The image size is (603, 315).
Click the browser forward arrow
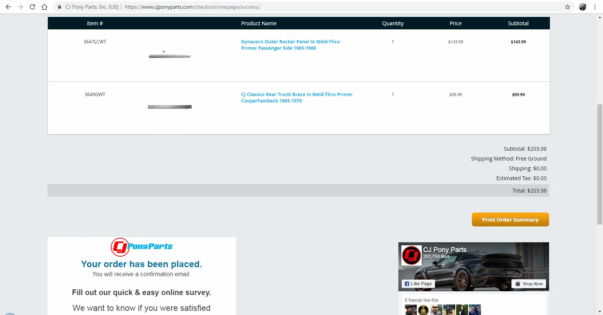[x=20, y=7]
